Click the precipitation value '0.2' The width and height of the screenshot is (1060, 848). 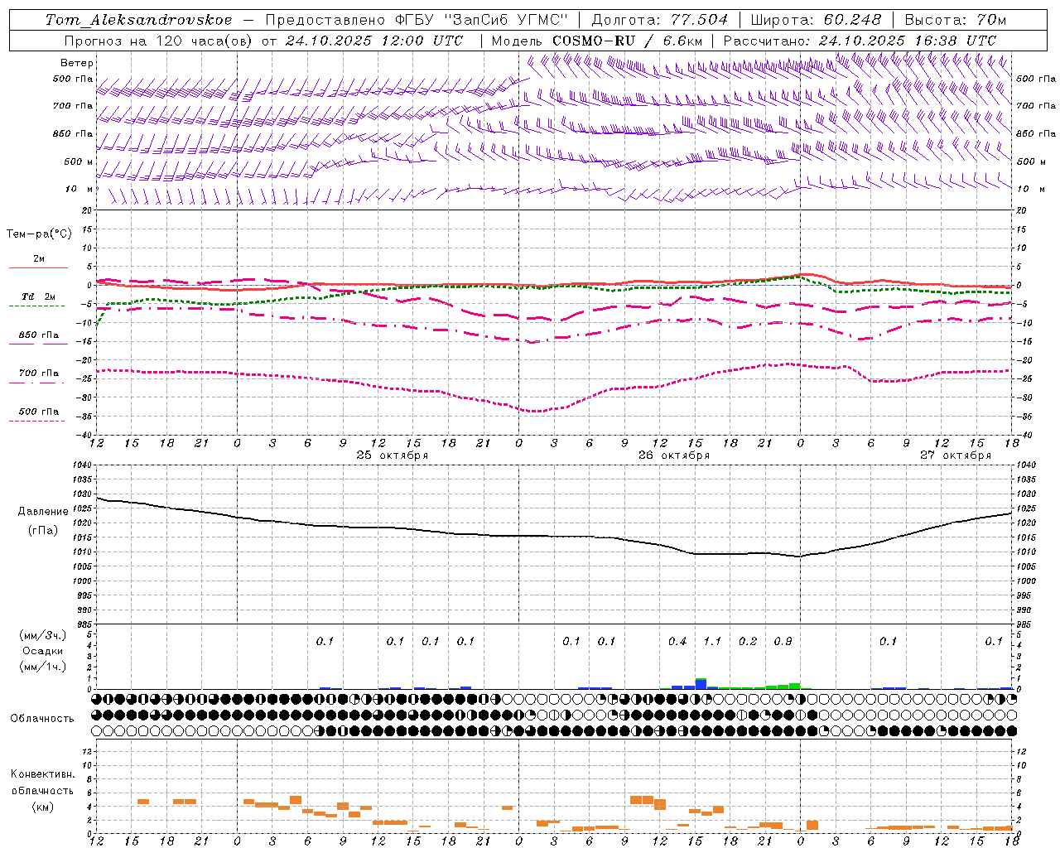748,642
